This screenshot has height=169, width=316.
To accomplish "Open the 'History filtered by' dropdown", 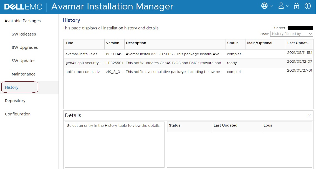I will [x=292, y=34].
